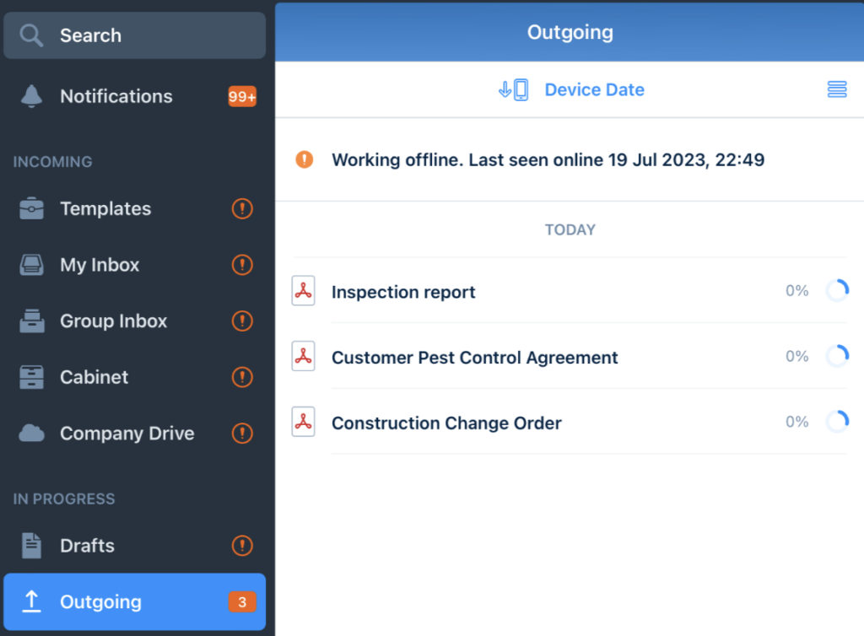Screen dimensions: 864x636
Task: Click the 99+ notifications badge
Action: [x=242, y=97]
